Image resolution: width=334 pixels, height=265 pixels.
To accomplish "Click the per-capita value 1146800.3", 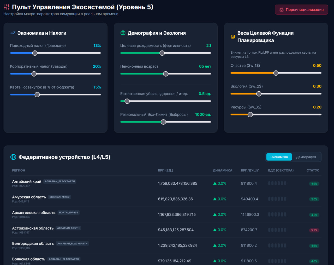I will [250, 214].
